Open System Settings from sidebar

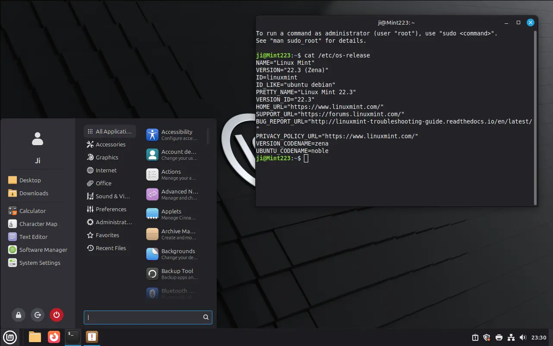pos(39,263)
